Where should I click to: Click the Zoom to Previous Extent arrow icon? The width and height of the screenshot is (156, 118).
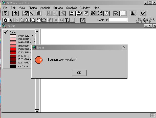point(106,13)
